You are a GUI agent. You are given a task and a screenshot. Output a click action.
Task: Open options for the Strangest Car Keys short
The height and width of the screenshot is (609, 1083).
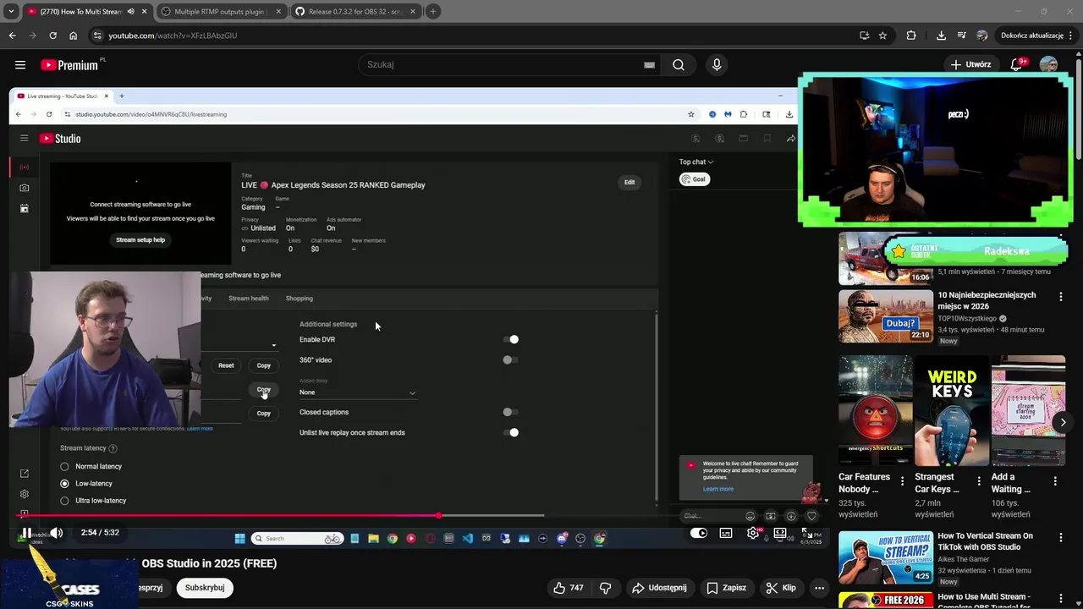tap(979, 480)
